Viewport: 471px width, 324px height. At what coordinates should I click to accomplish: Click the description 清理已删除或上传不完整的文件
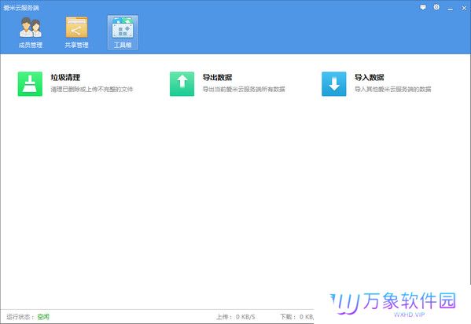point(92,90)
